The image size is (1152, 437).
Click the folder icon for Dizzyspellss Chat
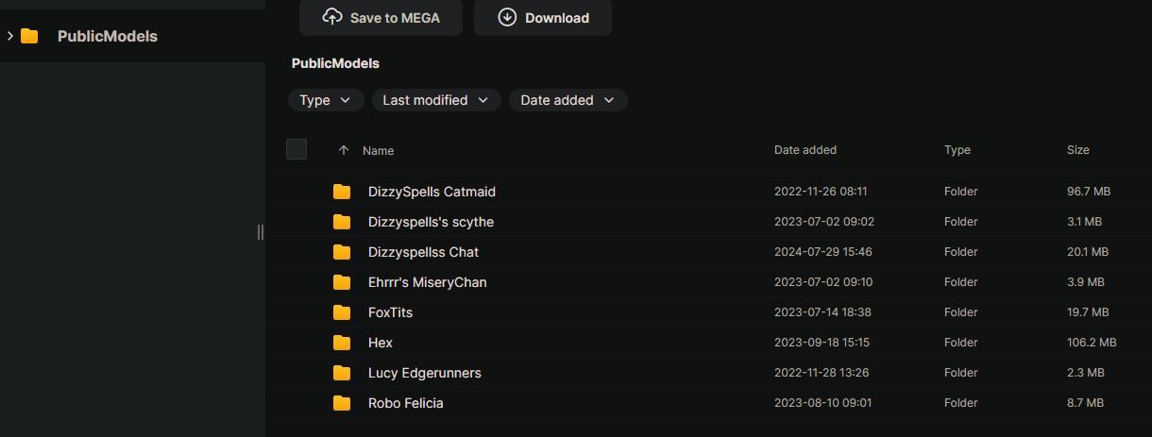click(x=342, y=252)
